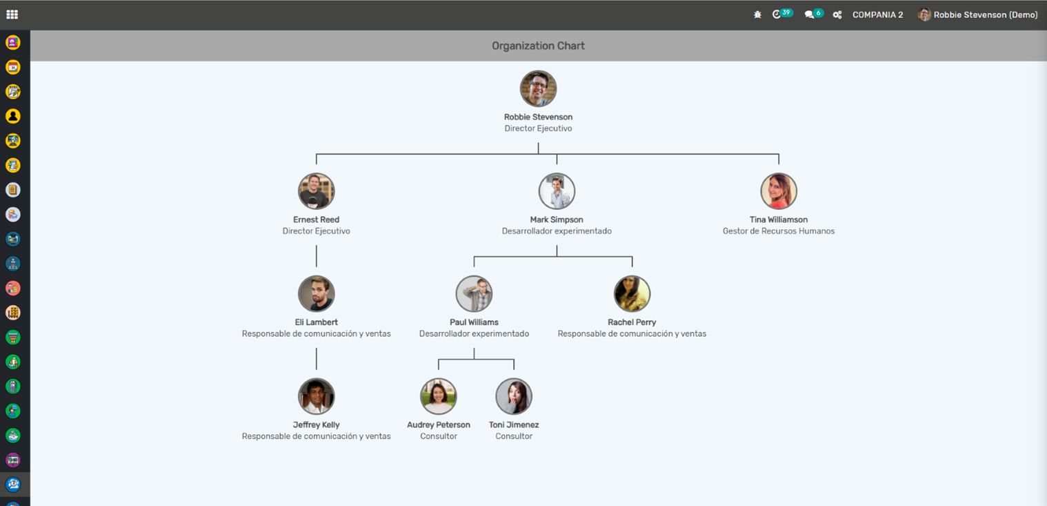
Task: Select Robbie Stevenson's photo in the chart
Action: (x=538, y=88)
